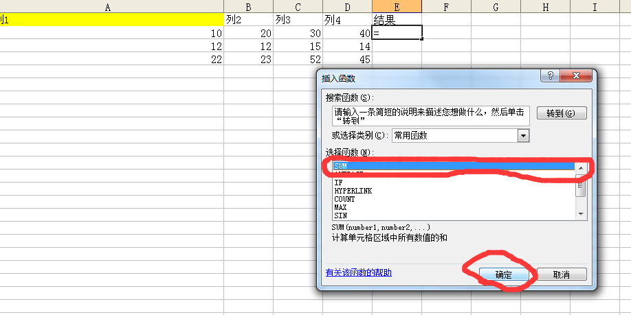Click the cell with value 52

coord(298,58)
